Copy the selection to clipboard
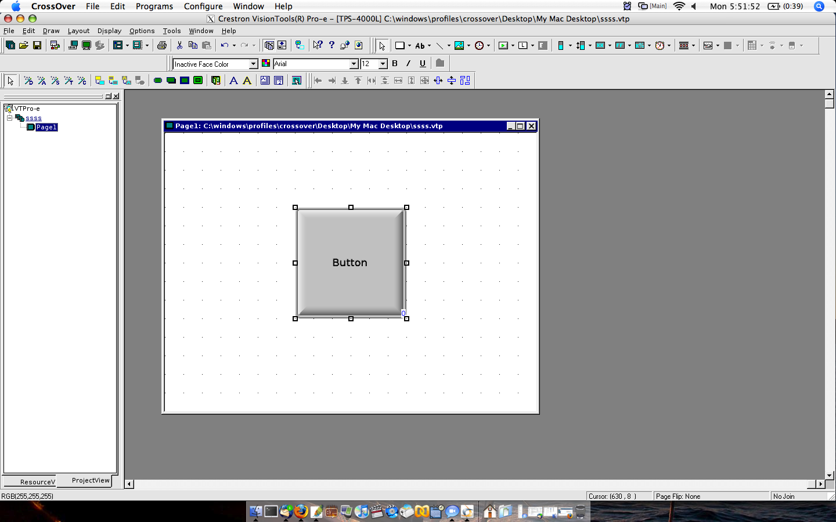836x522 pixels. click(193, 45)
